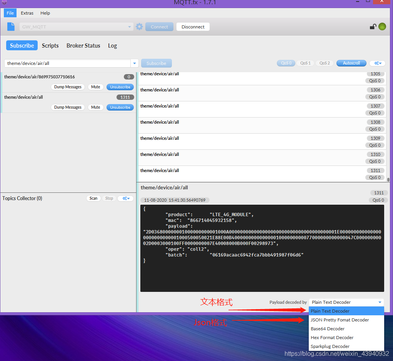The height and width of the screenshot is (361, 393).
Task: Click the subscribe topic input field
Action: click(67, 63)
